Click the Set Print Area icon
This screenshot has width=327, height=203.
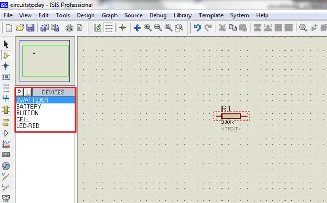80,28
